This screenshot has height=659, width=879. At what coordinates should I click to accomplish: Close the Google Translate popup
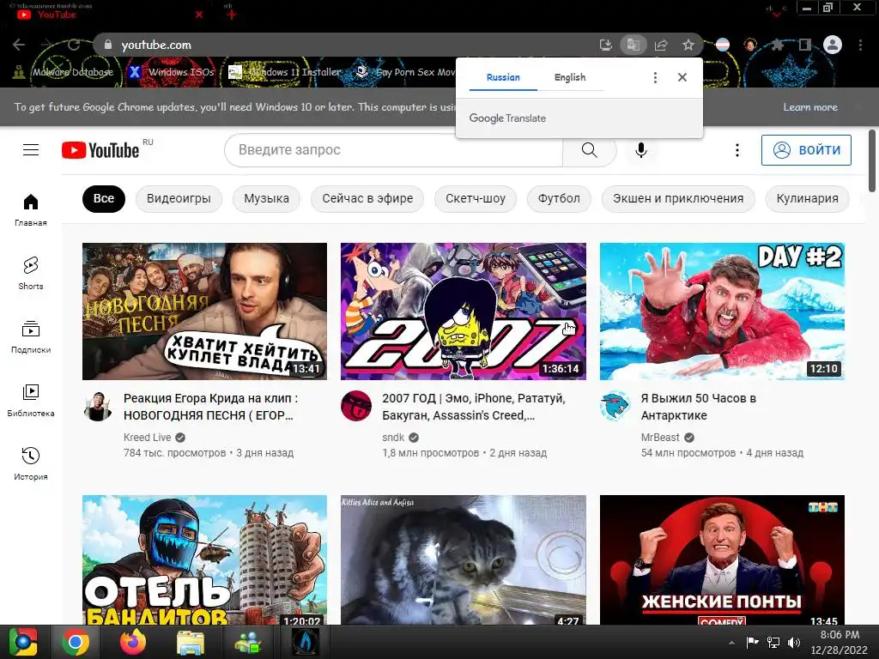(x=682, y=77)
